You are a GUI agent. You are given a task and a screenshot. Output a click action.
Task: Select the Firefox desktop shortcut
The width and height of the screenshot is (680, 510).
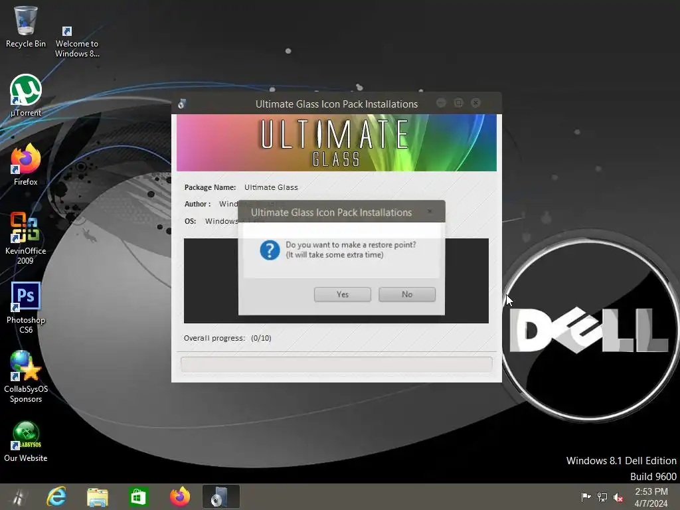(26, 165)
